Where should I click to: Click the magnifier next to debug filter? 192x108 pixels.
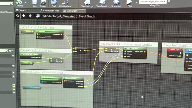[x=169, y=1]
